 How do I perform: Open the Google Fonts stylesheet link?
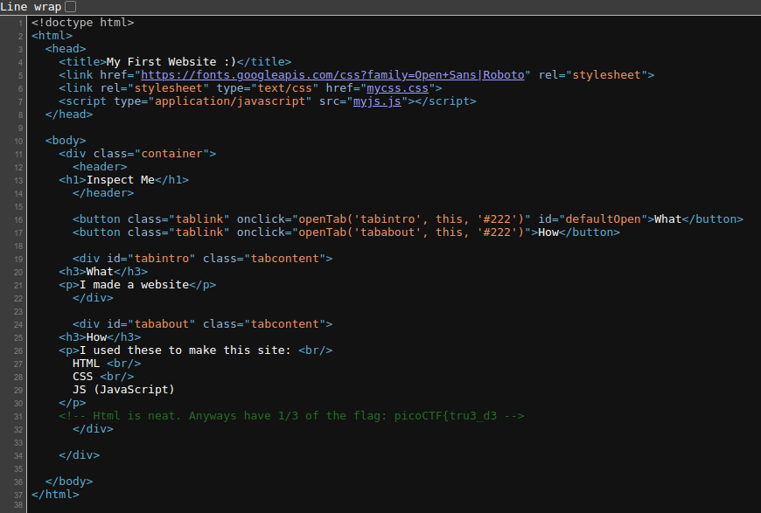point(332,74)
